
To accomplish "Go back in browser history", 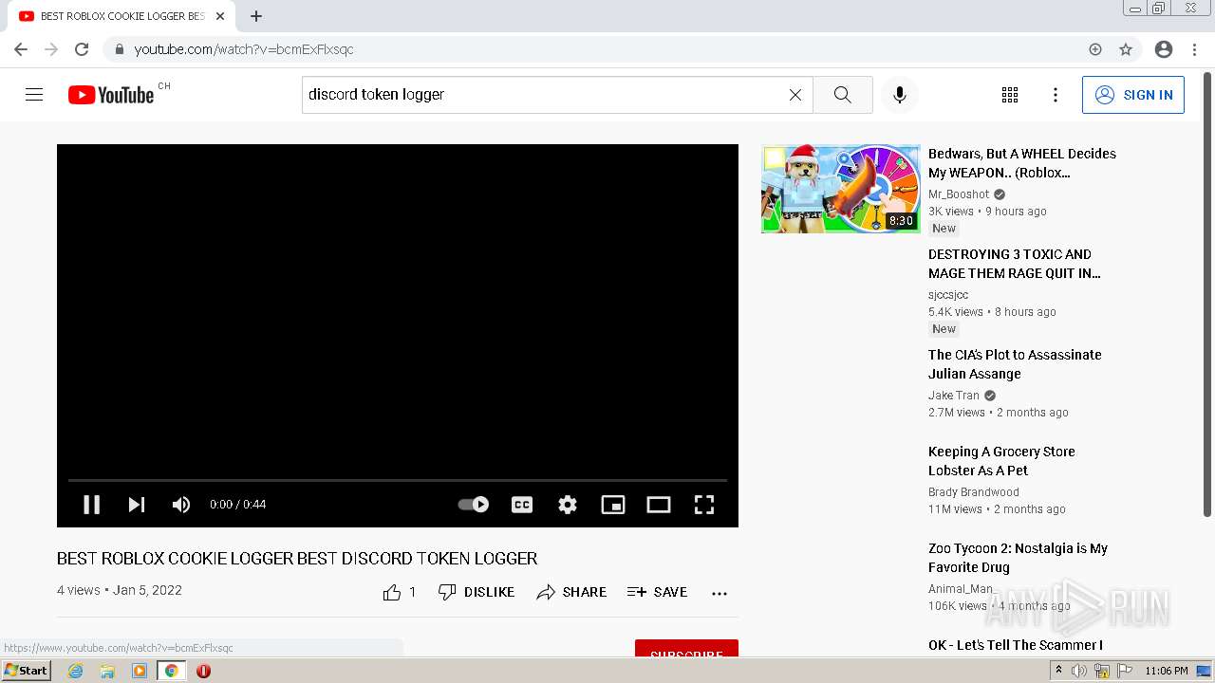I will tap(21, 49).
